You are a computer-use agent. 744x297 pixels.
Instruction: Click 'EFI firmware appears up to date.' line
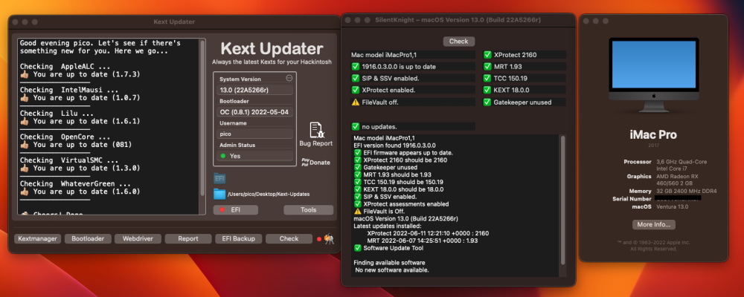[x=403, y=153]
